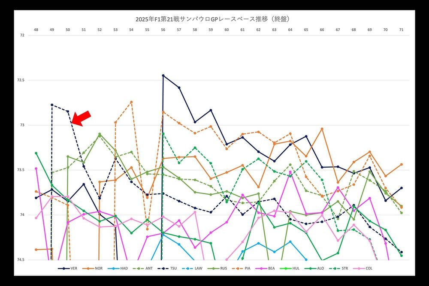Click the TSU dashed navy legend marker
Screen dimensions: 429x286
163,268
